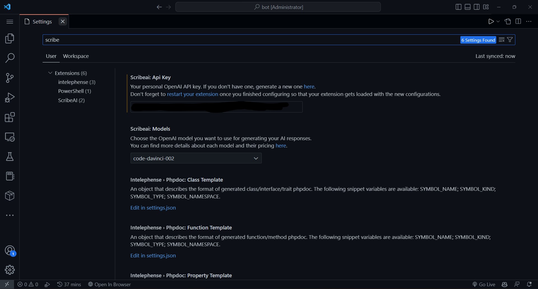This screenshot has height=289, width=538.
Task: Toggle the bottom panel layout
Action: click(x=468, y=7)
